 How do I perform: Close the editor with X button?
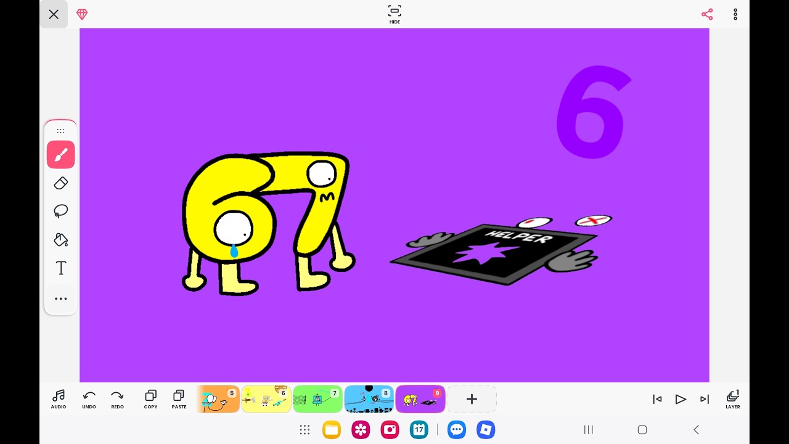coord(54,14)
